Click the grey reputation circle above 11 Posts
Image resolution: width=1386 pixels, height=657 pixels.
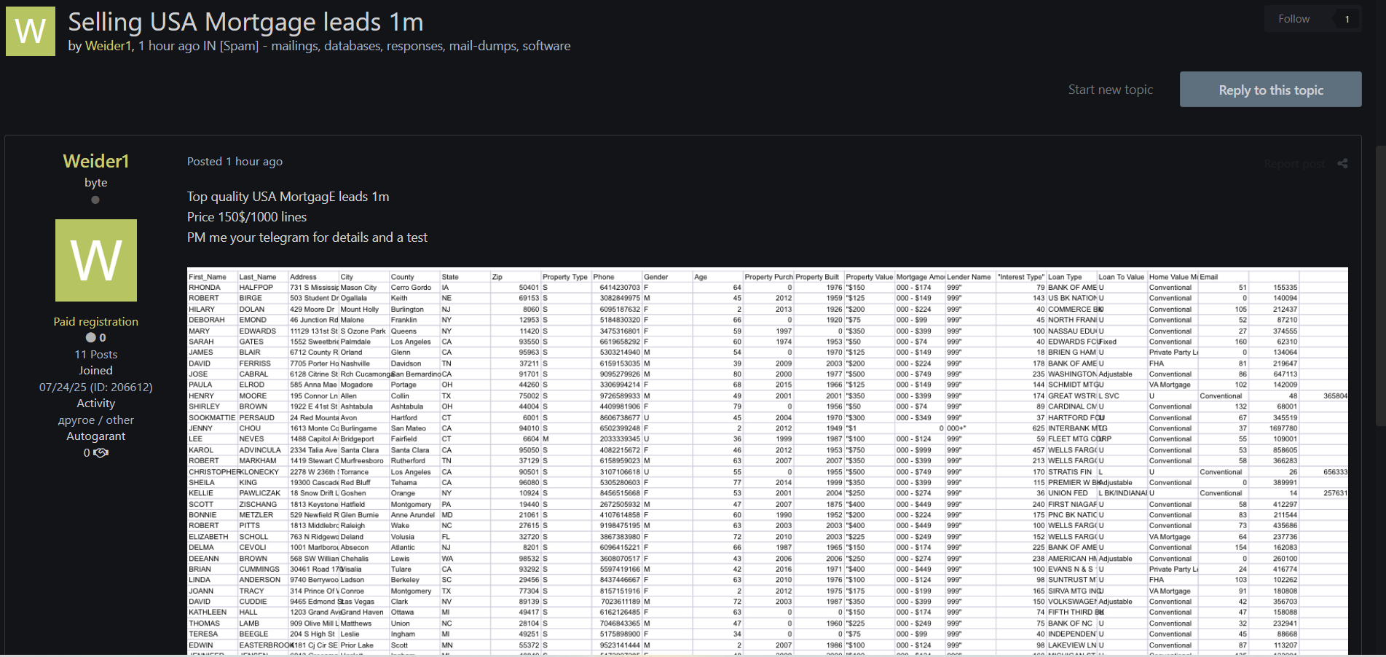tap(91, 338)
